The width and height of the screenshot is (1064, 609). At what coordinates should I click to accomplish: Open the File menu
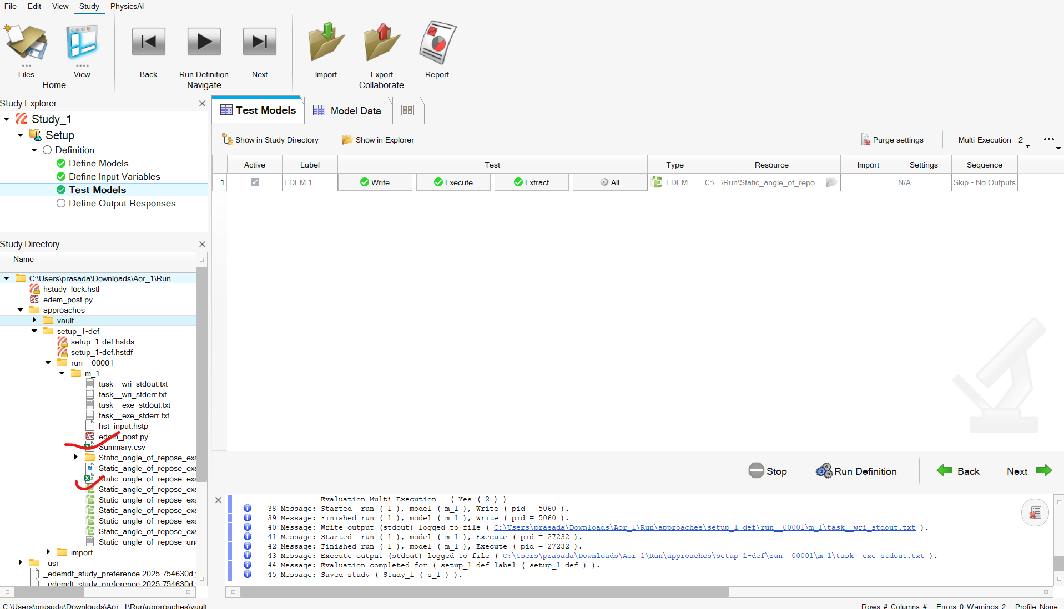11,6
